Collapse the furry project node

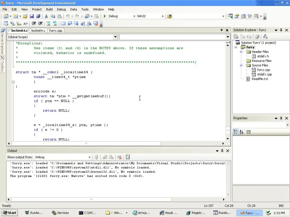tap(236, 47)
